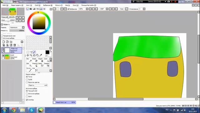The image size is (200, 113).
Task: Adjust the layer opacity 100% slider
Action: coord(17,30)
